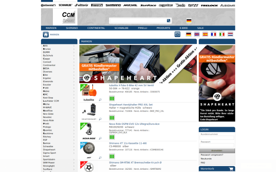Open Nova Ride OSPW EVO 12s link
Screen dimensions: 276x172
point(134,124)
